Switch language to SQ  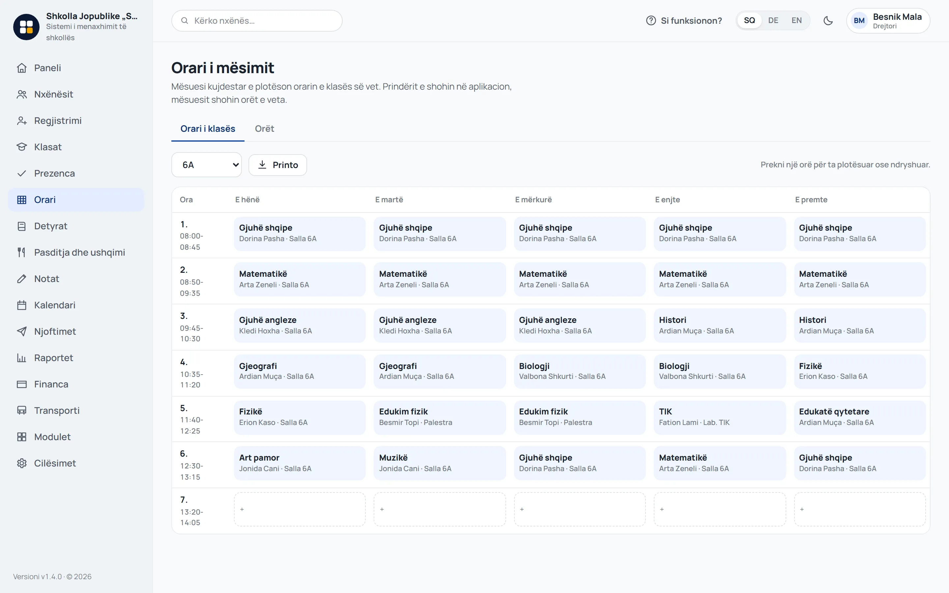[749, 20]
